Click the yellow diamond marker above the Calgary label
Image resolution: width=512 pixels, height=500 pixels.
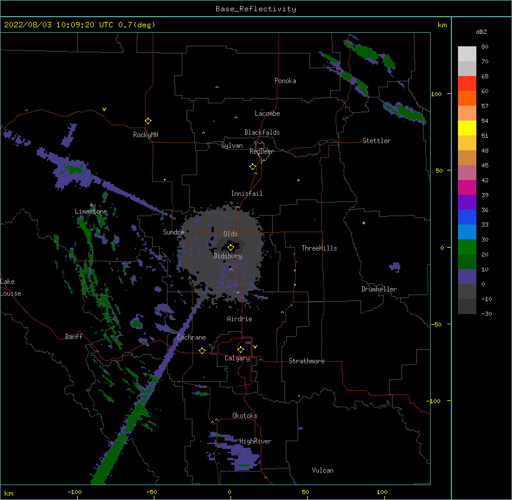[241, 350]
